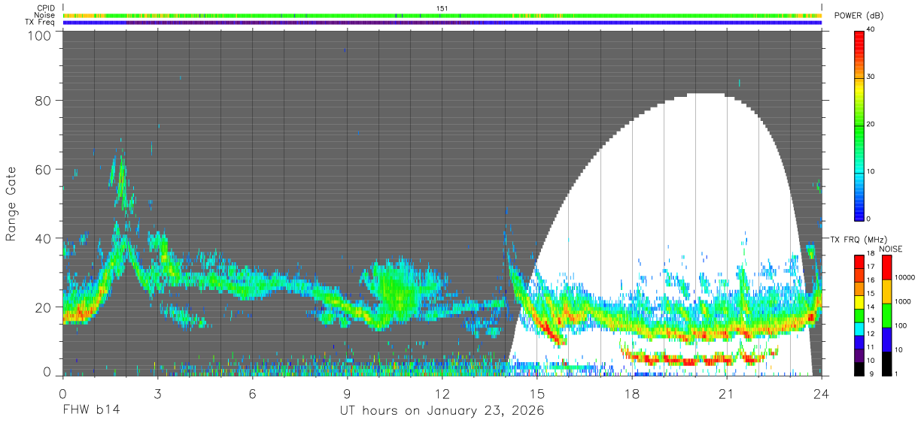
Task: Click the TX FRQ (MHz) legend title
Action: tap(859, 240)
